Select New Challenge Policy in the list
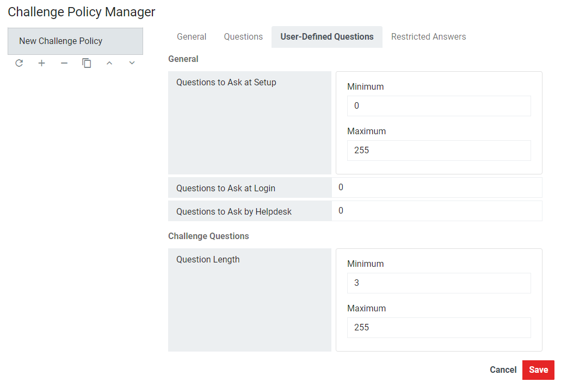Screen dimensions: 561x388 75,41
